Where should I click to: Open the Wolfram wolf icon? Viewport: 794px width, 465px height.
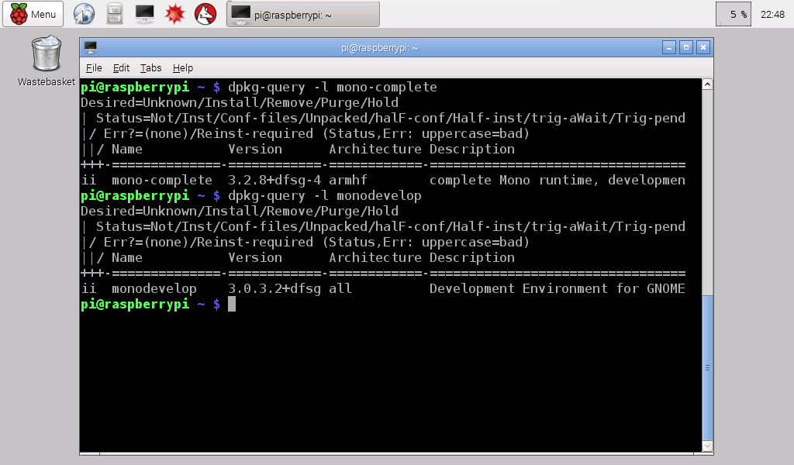[205, 14]
